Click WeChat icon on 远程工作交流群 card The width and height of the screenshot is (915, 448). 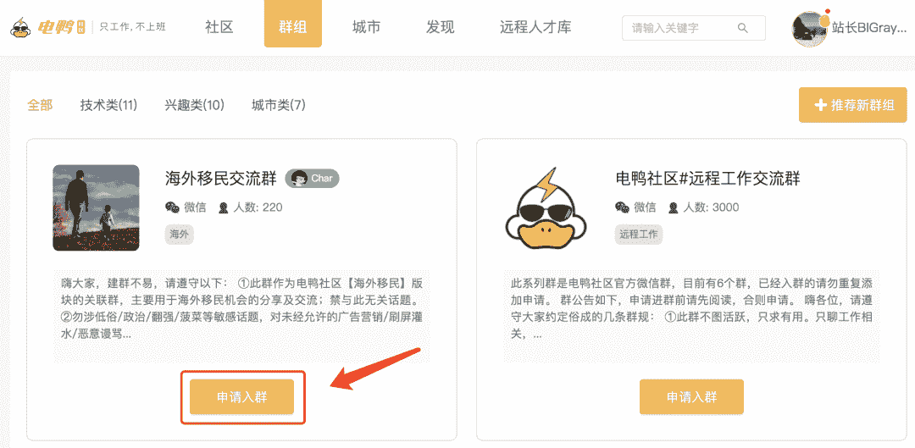click(x=623, y=207)
